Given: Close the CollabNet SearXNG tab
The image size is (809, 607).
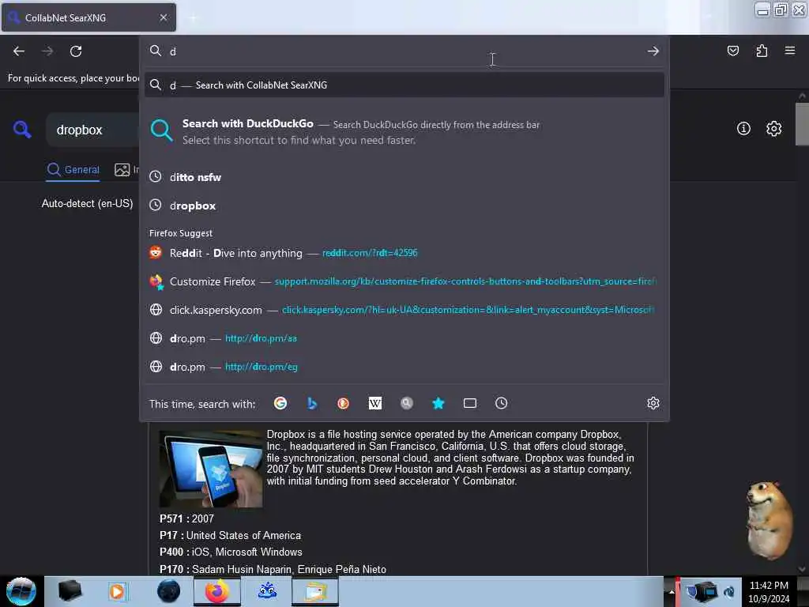Looking at the screenshot, I should [163, 17].
